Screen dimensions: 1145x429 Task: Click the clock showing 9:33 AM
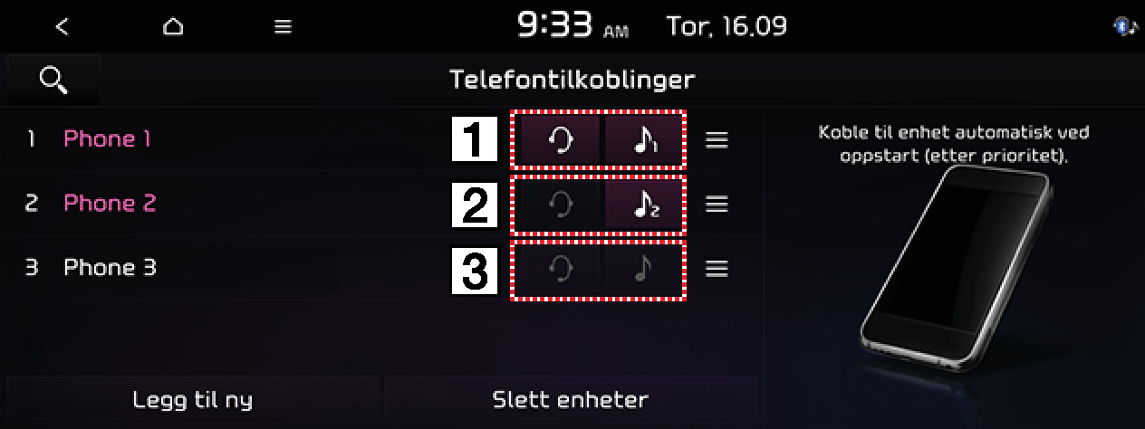(572, 26)
